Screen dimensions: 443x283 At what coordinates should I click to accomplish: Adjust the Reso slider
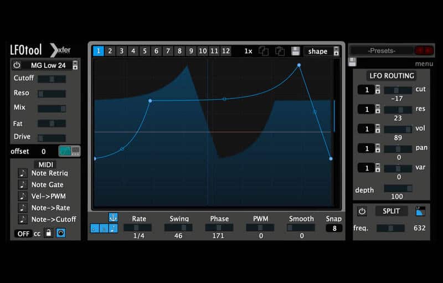(51, 94)
